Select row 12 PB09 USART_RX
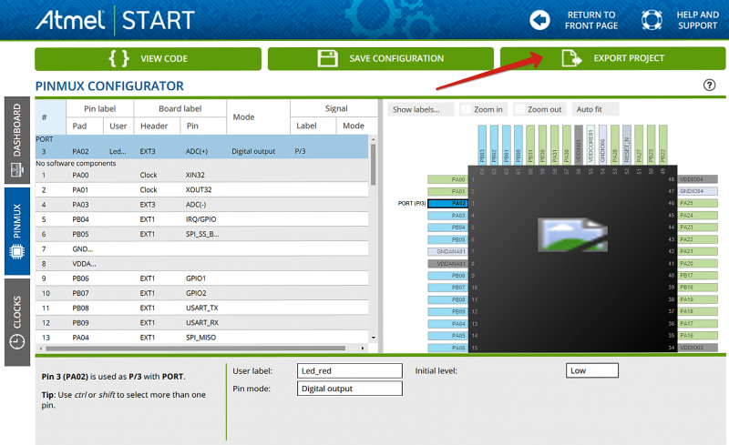This screenshot has height=445, width=729. [201, 323]
